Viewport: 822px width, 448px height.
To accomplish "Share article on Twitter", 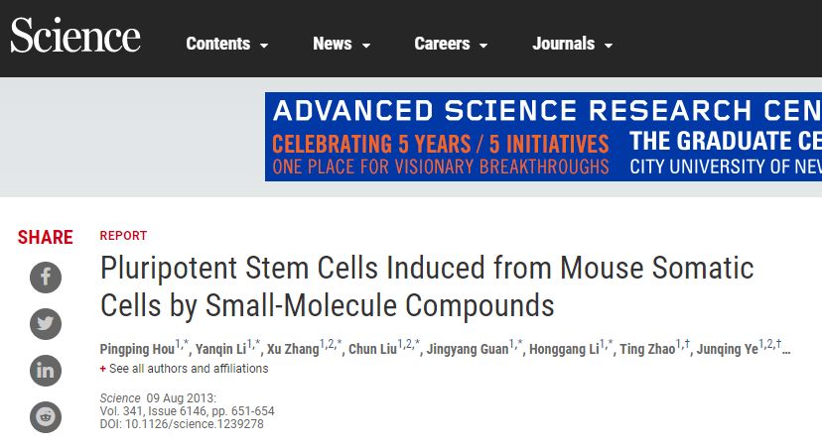I will 46,323.
